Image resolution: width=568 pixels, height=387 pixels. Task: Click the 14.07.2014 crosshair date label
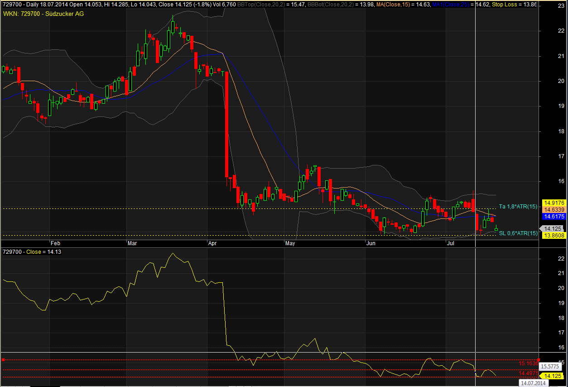(x=534, y=383)
